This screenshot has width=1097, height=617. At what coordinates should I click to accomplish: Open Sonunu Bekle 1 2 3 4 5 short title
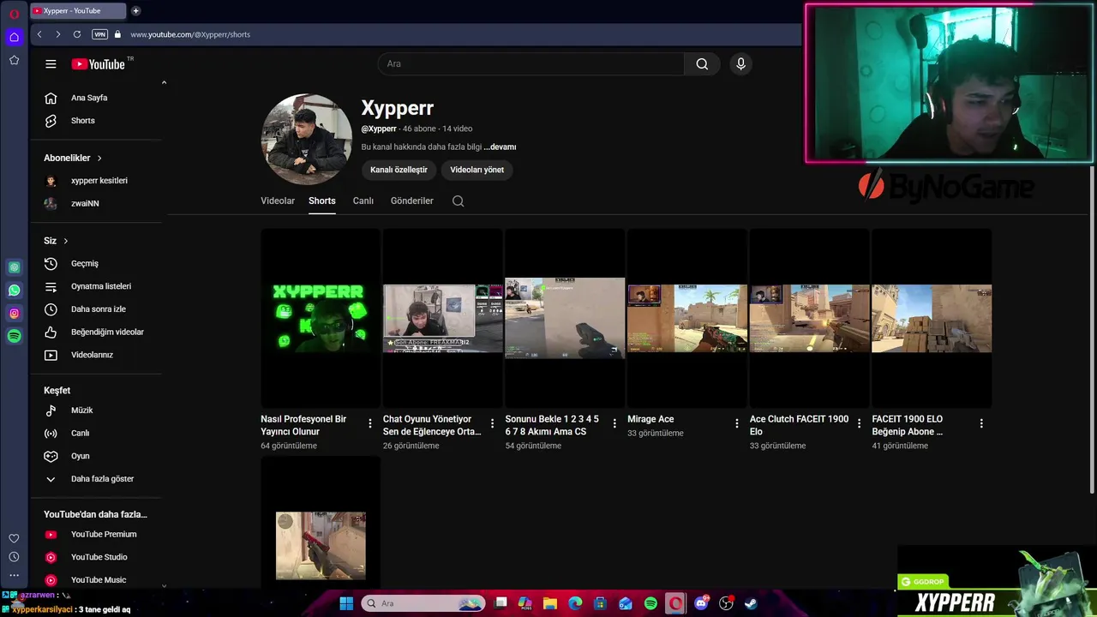[552, 425]
